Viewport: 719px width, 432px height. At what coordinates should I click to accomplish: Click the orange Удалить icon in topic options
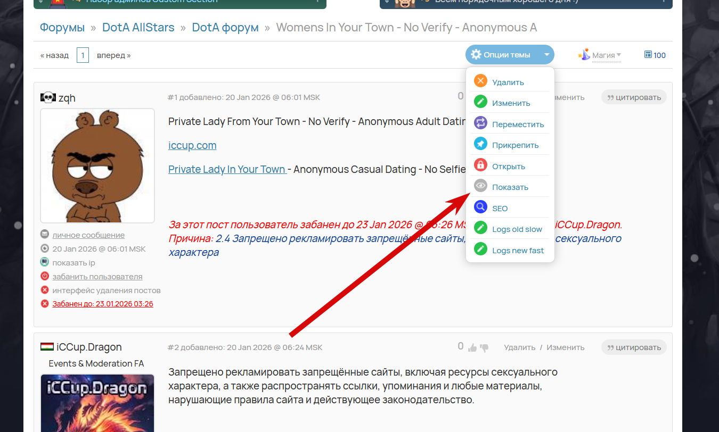tap(480, 81)
